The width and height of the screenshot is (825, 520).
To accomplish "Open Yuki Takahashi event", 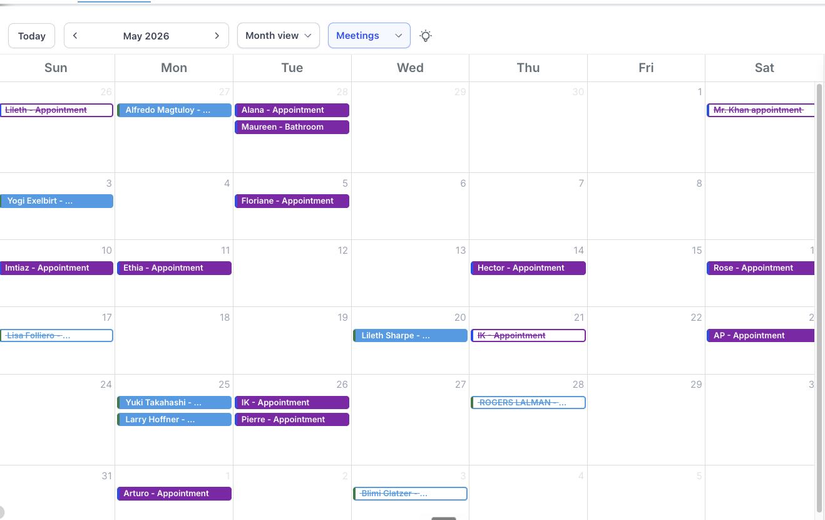I will click(x=174, y=403).
